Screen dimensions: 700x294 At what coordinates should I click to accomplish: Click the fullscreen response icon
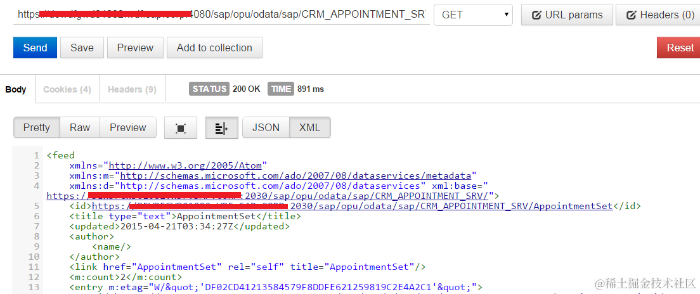181,128
